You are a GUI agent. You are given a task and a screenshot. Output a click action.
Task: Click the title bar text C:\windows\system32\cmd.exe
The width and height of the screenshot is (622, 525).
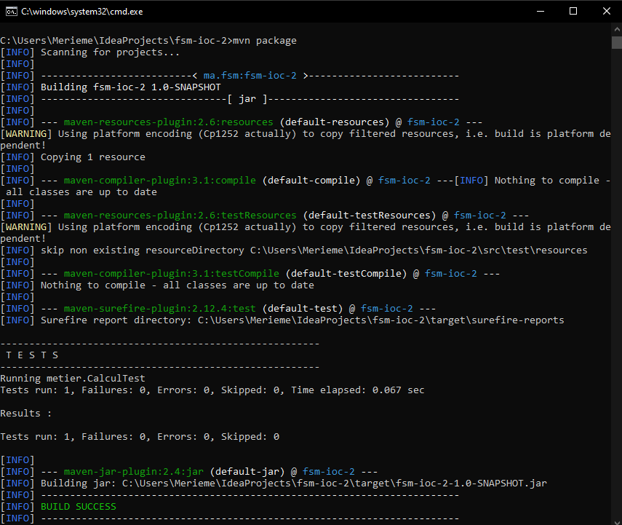coord(80,11)
